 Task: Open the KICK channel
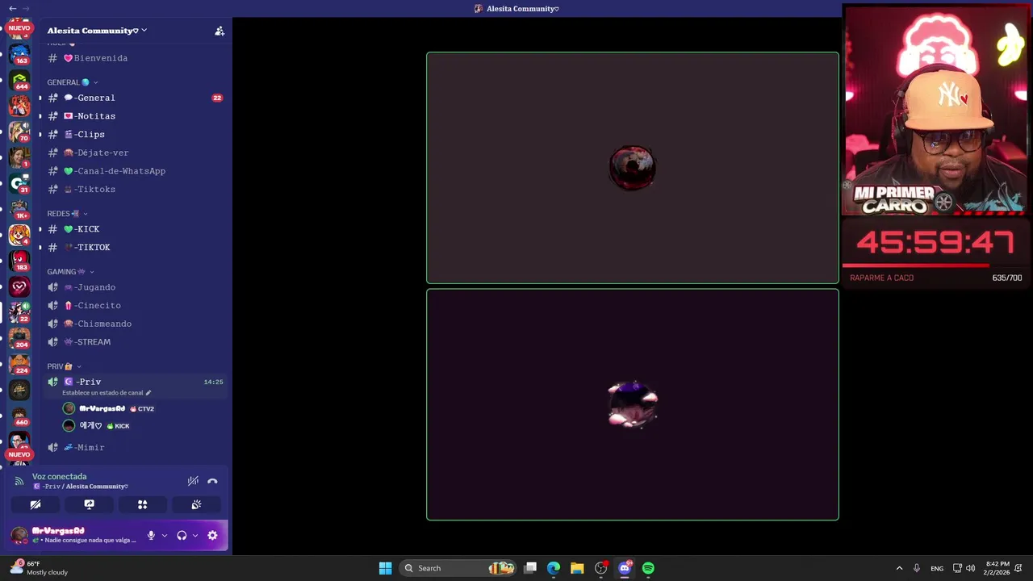[135, 229]
